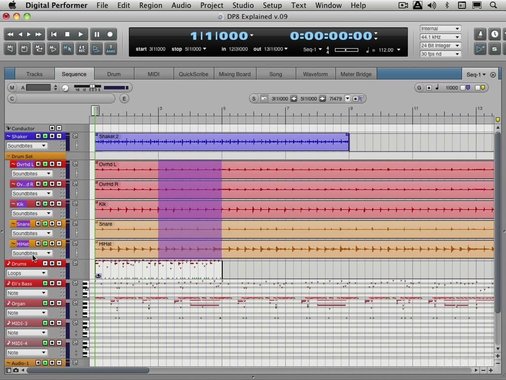Viewport: 506px width, 380px height.
Task: Click the M mini-menu button in Sequence editor
Action: (12, 88)
